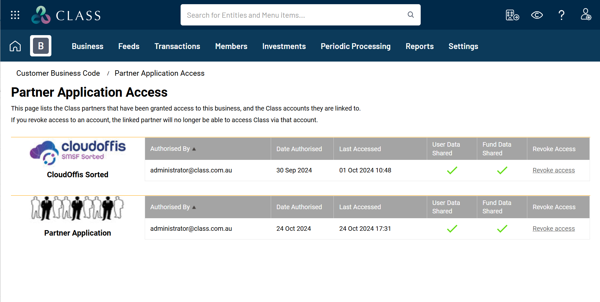The image size is (600, 302).
Task: Select the 24 Oct 2024 17:31 cell
Action: click(x=365, y=229)
